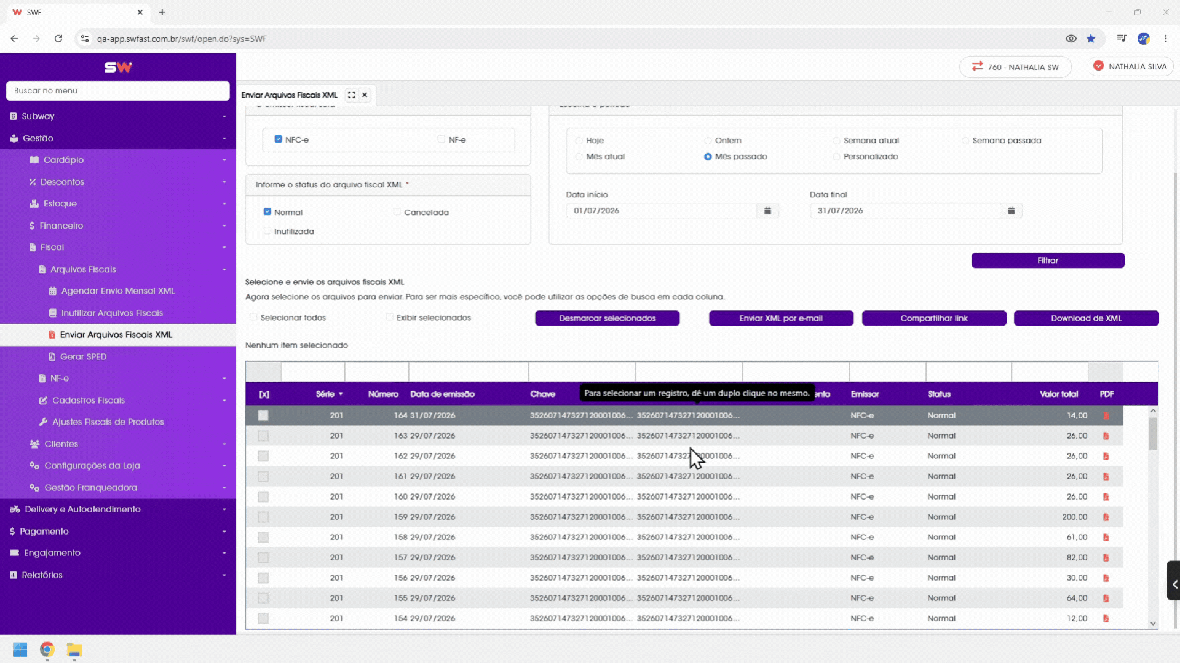Click the Download de XML button
1180x663 pixels.
pyautogui.click(x=1086, y=318)
